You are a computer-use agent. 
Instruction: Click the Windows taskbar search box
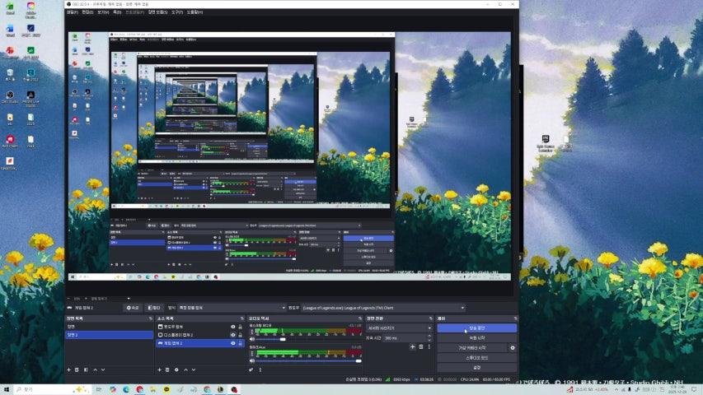pos(33,389)
